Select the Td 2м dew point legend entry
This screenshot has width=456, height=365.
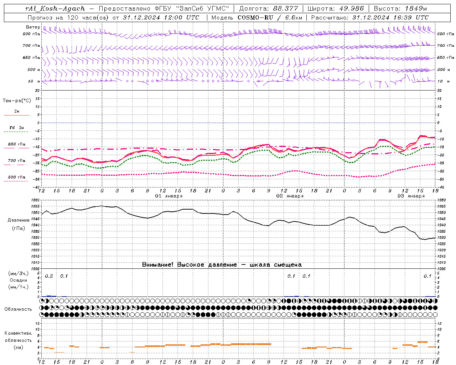click(16, 128)
